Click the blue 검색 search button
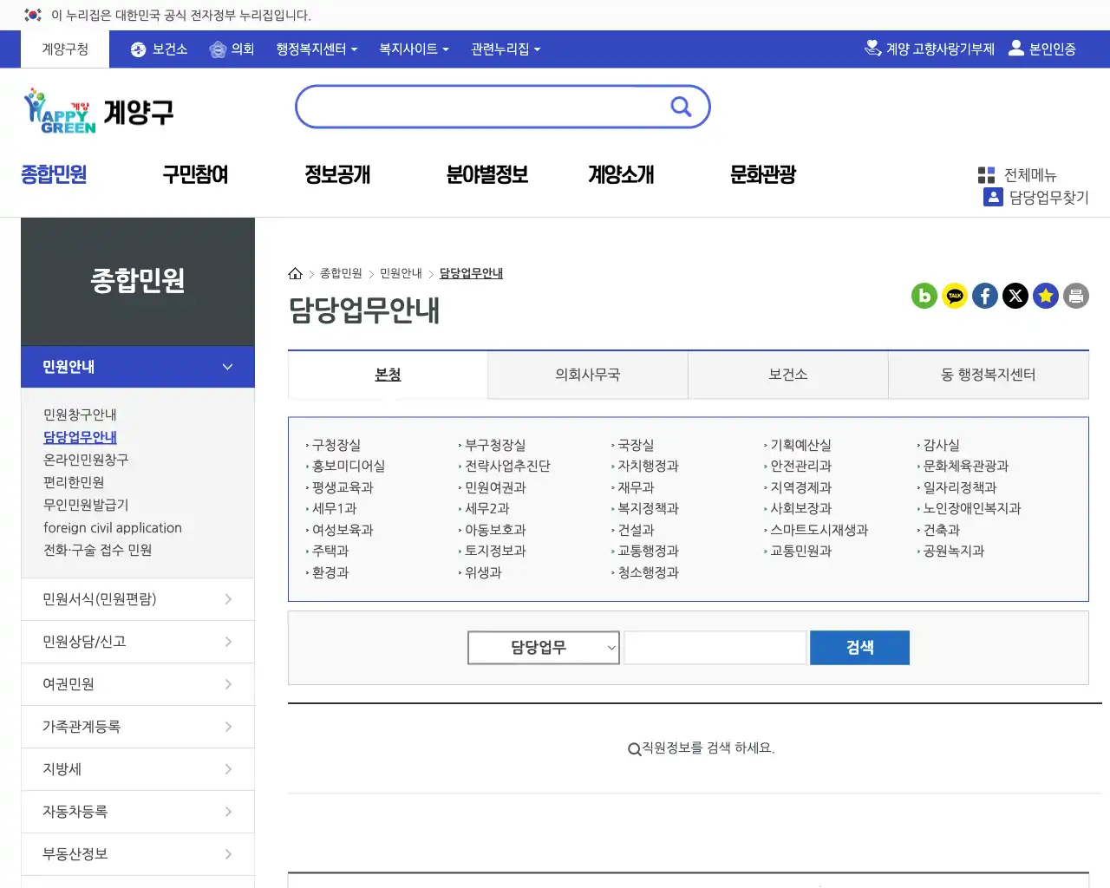Screen dimensions: 1110x888 (x=859, y=647)
